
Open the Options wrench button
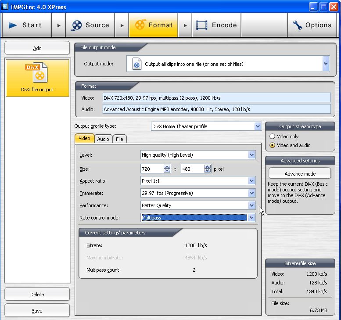click(x=312, y=25)
